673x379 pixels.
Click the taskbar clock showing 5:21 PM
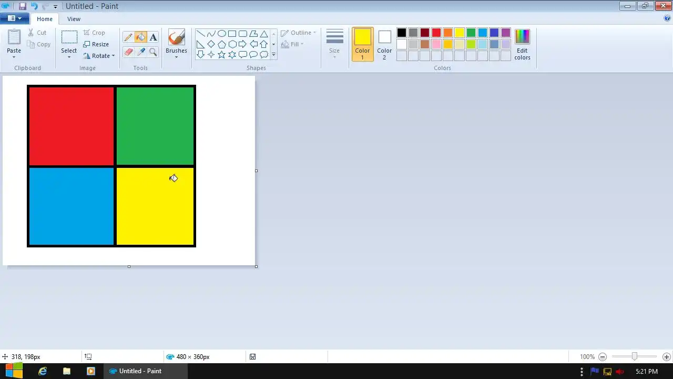coord(647,372)
